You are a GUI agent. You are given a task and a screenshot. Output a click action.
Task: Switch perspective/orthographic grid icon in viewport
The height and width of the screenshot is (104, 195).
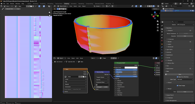(x=158, y=30)
